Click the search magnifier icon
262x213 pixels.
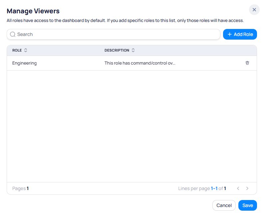click(x=13, y=34)
